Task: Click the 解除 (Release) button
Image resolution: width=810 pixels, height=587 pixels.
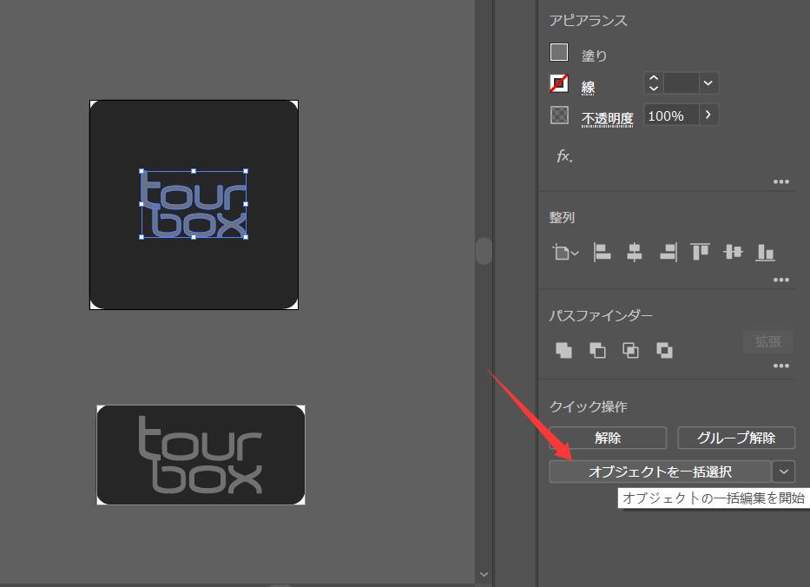Action: click(x=608, y=439)
